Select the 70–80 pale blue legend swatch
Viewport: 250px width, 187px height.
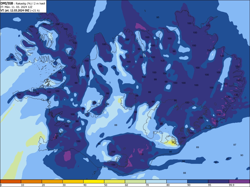pos(156,182)
